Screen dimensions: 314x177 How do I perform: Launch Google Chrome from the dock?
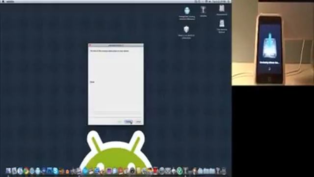pyautogui.click(x=26, y=171)
